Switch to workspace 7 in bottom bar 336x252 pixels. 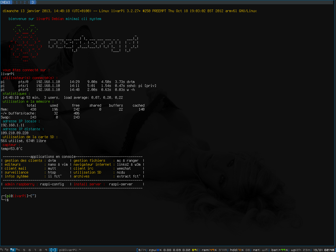point(35,250)
